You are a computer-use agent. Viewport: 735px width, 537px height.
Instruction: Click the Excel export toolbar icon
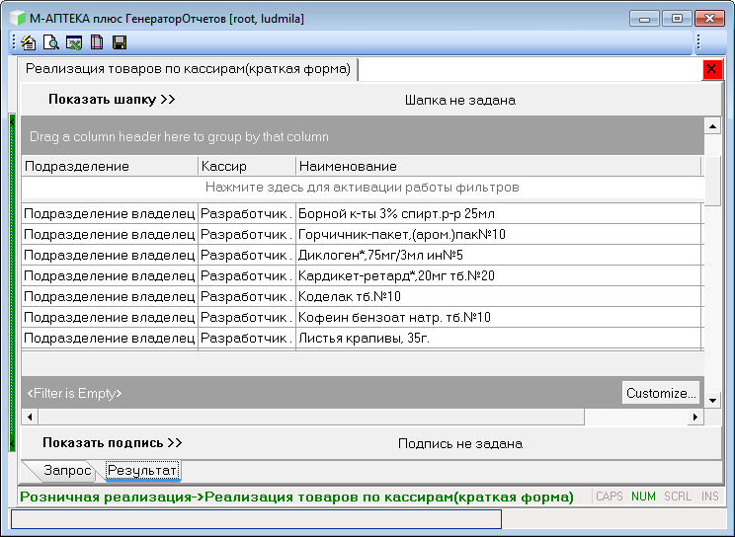(x=74, y=42)
